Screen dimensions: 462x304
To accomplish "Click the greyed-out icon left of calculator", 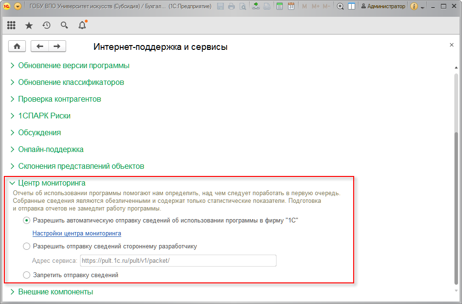I will click(267, 6).
